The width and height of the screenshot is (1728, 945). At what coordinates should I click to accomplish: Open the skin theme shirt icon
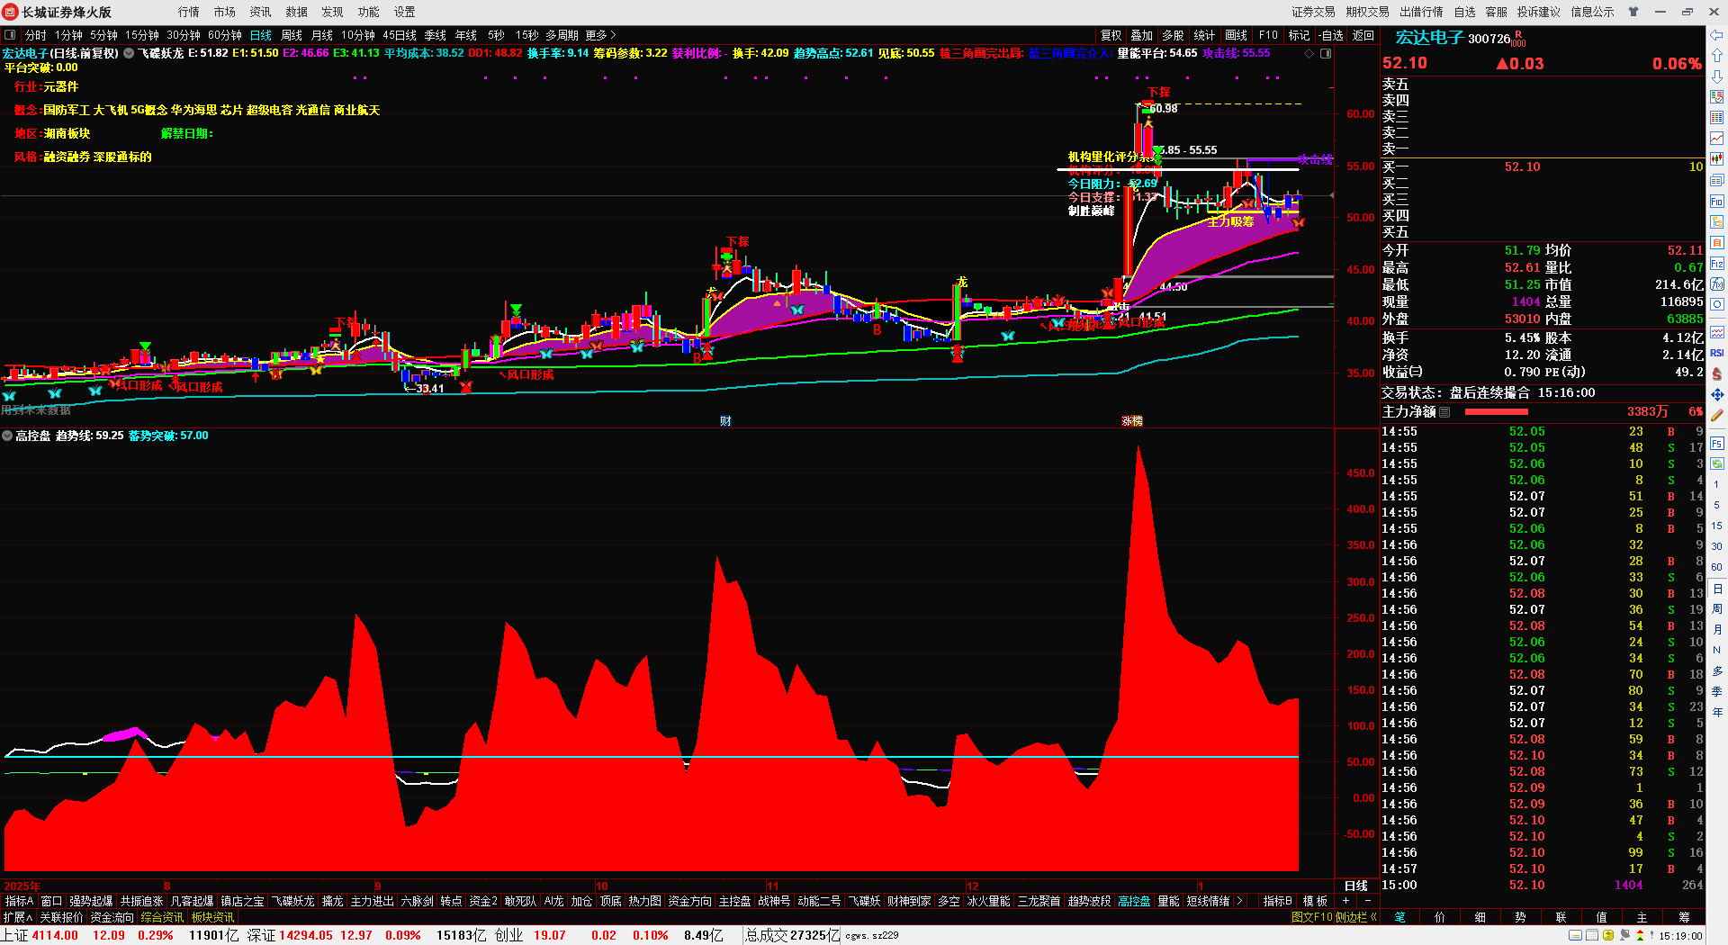click(x=1633, y=12)
